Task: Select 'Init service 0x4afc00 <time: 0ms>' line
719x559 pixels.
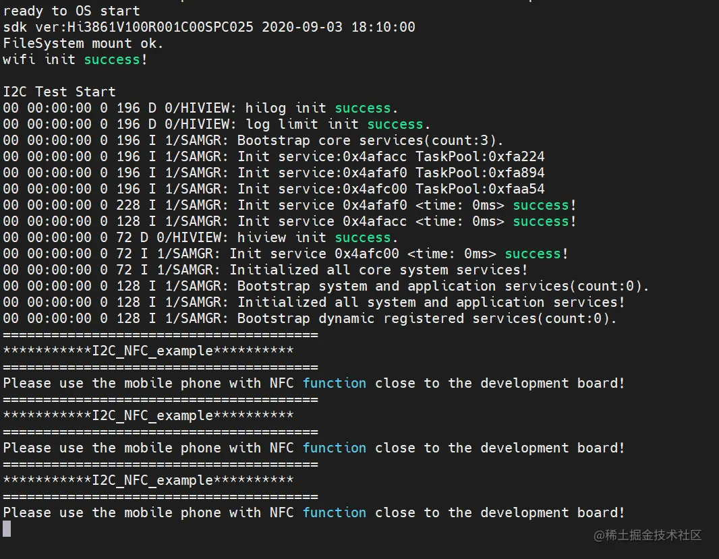Action: coord(286,254)
